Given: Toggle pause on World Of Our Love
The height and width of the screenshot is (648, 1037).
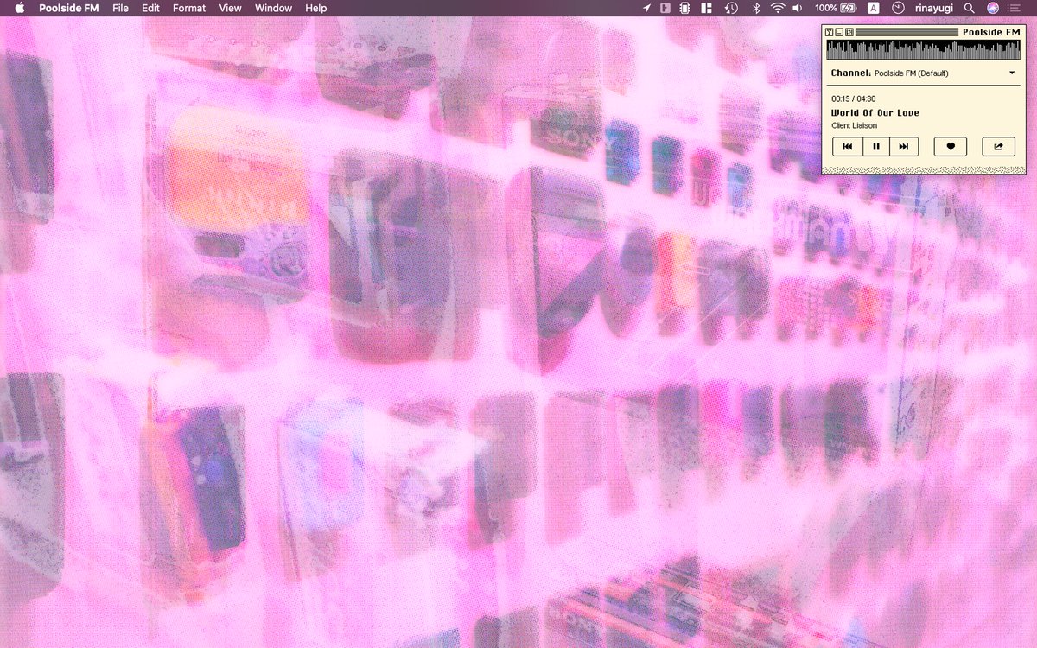Looking at the screenshot, I should click(x=875, y=146).
